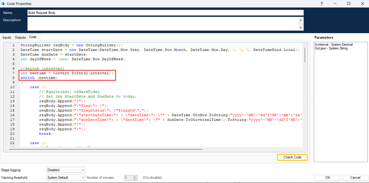Viewport: 369px width, 183px height.
Task: Click line 2 DateTime startDate declaration
Action: [160, 50]
